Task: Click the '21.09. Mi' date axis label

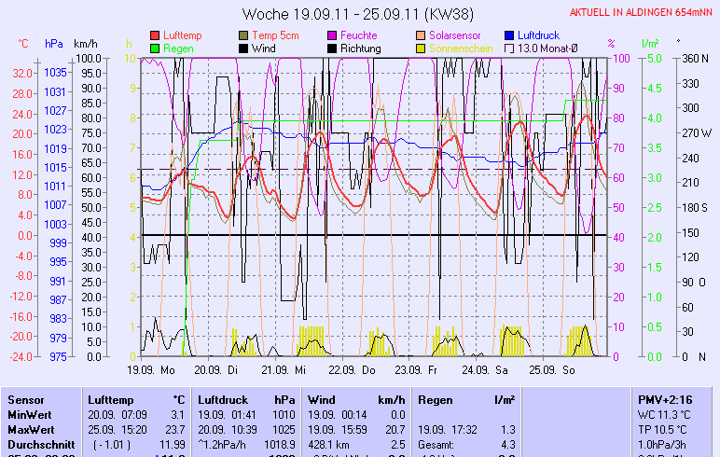Action: [x=288, y=369]
